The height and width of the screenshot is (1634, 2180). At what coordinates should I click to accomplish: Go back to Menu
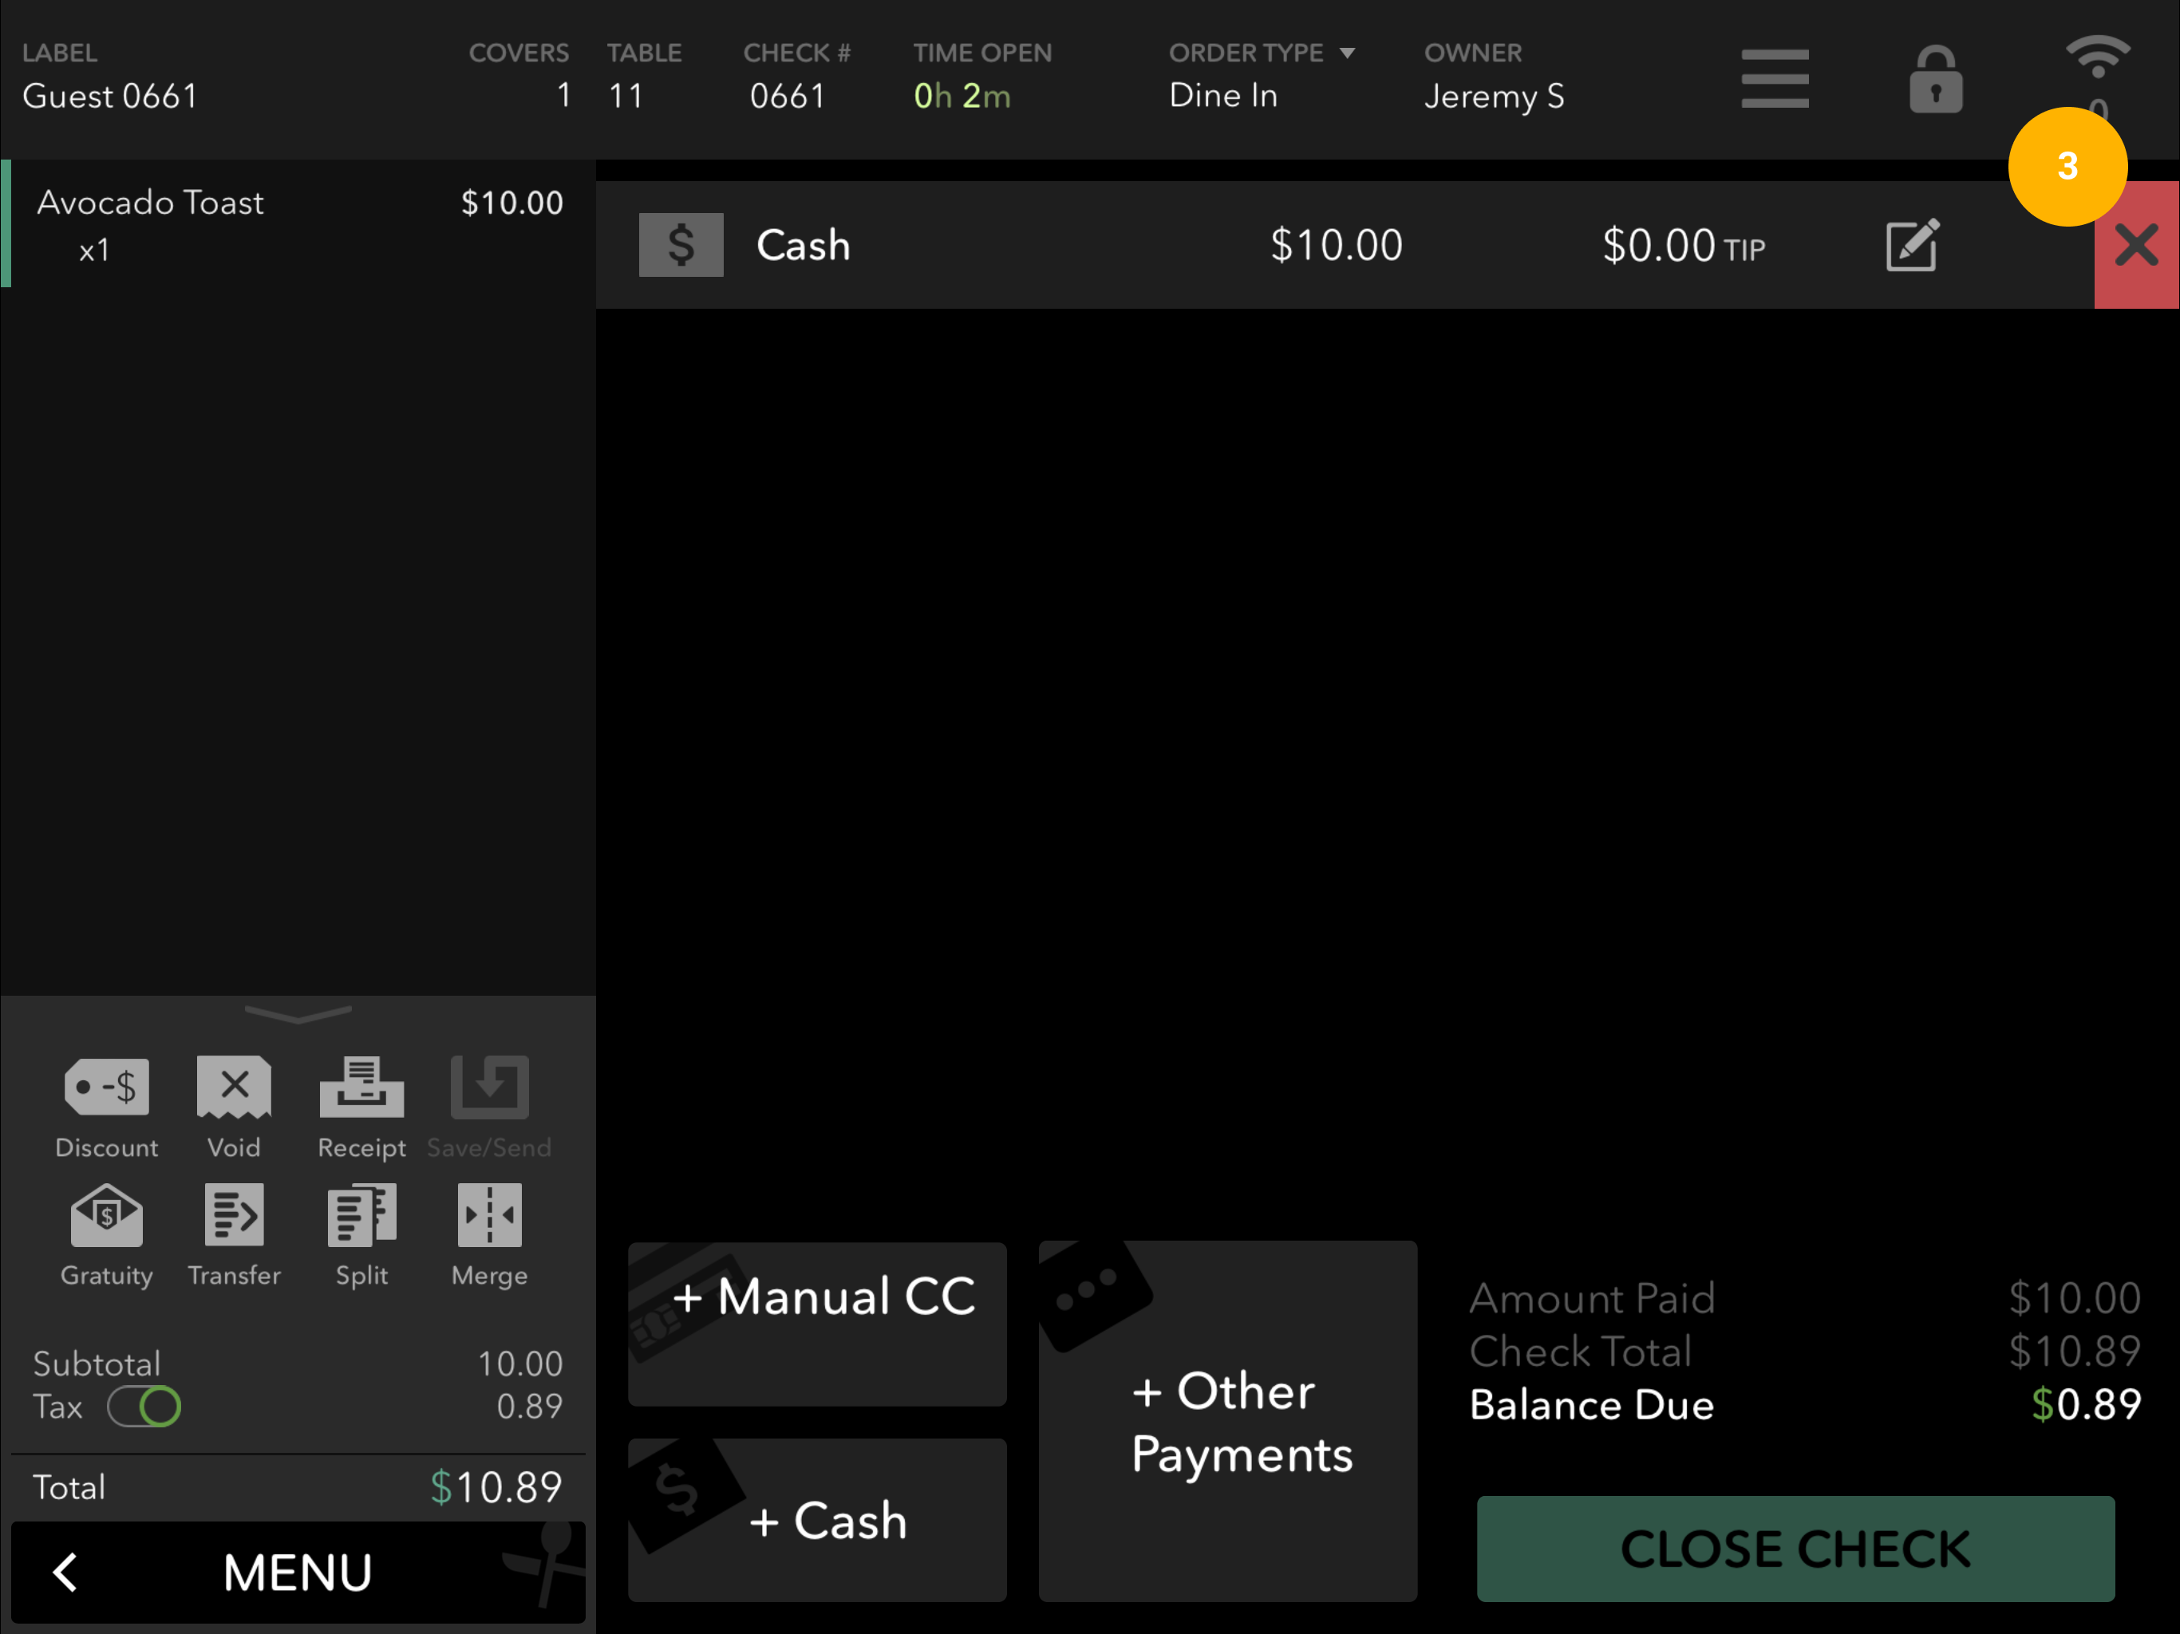tap(298, 1572)
